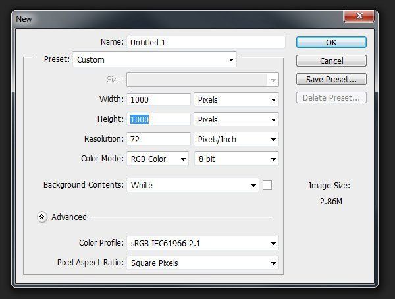This screenshot has width=395, height=299.
Task: Open the Height units Pixels dropdown
Action: (236, 119)
